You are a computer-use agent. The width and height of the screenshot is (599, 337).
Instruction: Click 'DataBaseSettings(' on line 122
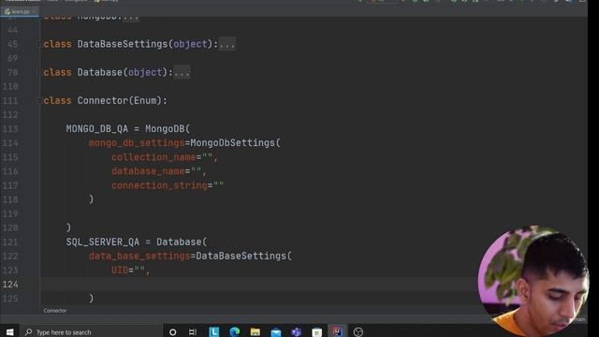pyautogui.click(x=243, y=256)
